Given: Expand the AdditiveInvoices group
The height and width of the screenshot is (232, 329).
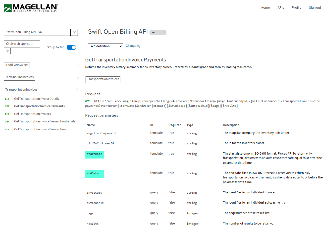Looking at the screenshot, I should (x=17, y=65).
